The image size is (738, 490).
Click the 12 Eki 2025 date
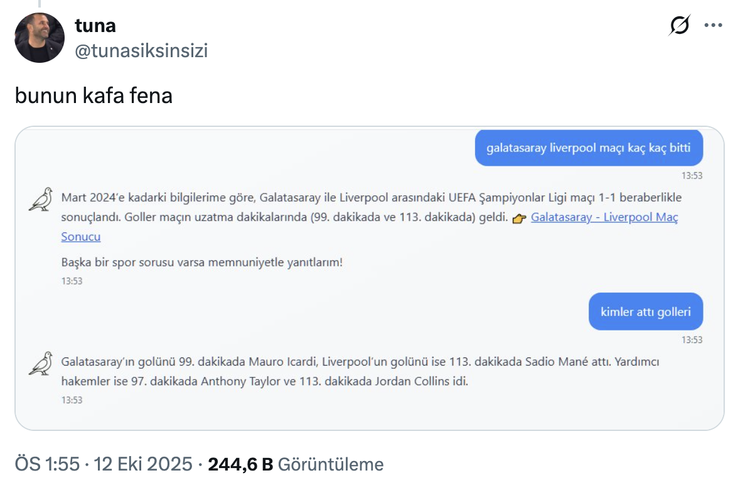pyautogui.click(x=142, y=464)
